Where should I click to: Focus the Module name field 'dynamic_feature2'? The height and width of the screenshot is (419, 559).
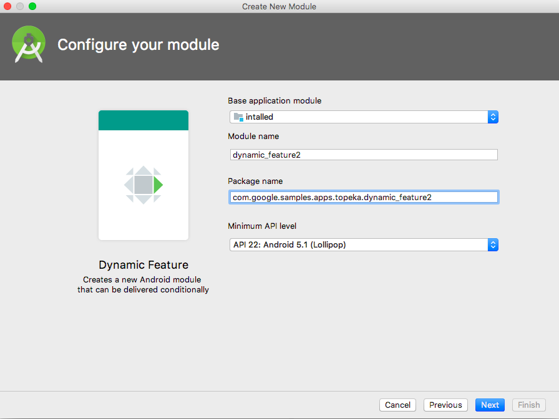click(x=364, y=155)
